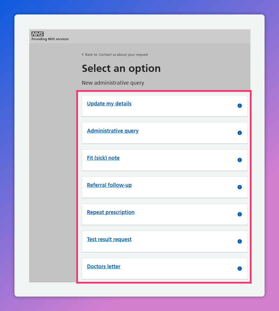Screen dimensions: 279x311
Task: Select the Fit (sick) note link
Action: [x=103, y=158]
